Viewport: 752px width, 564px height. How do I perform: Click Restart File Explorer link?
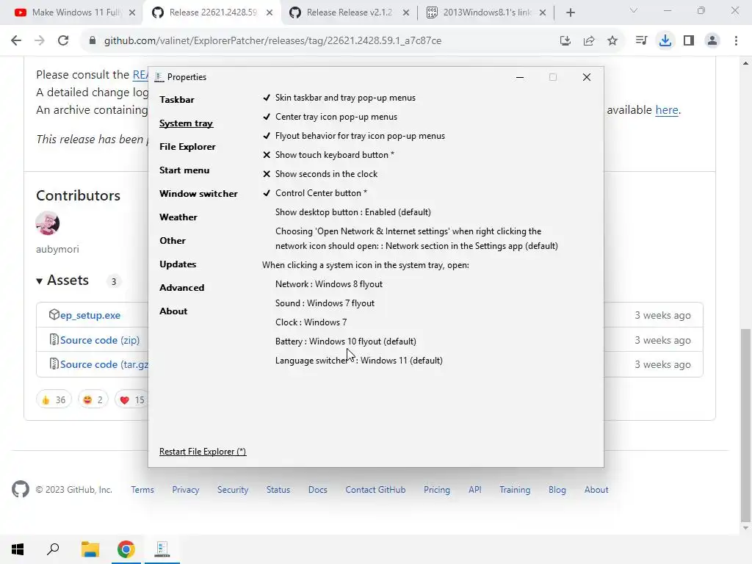tap(203, 452)
